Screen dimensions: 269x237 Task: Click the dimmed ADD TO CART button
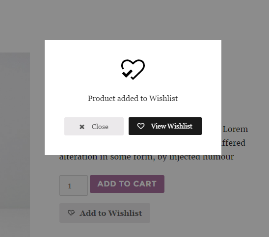pyautogui.click(x=127, y=184)
